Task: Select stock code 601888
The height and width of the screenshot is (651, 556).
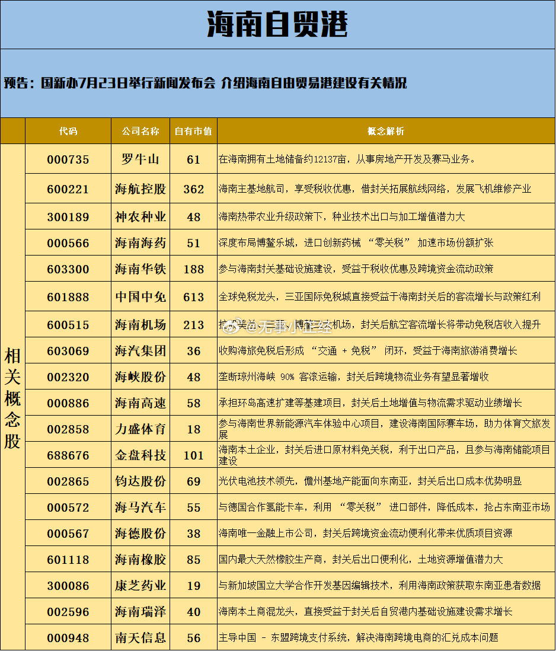Action: point(68,297)
